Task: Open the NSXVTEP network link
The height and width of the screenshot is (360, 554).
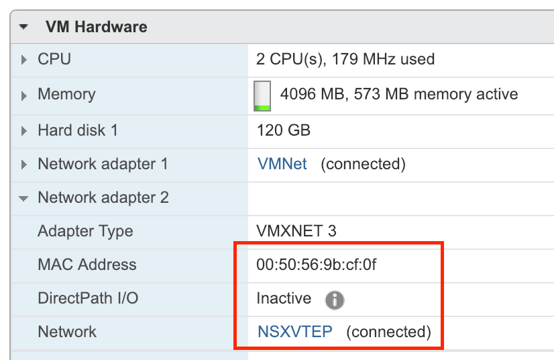Action: (x=294, y=332)
